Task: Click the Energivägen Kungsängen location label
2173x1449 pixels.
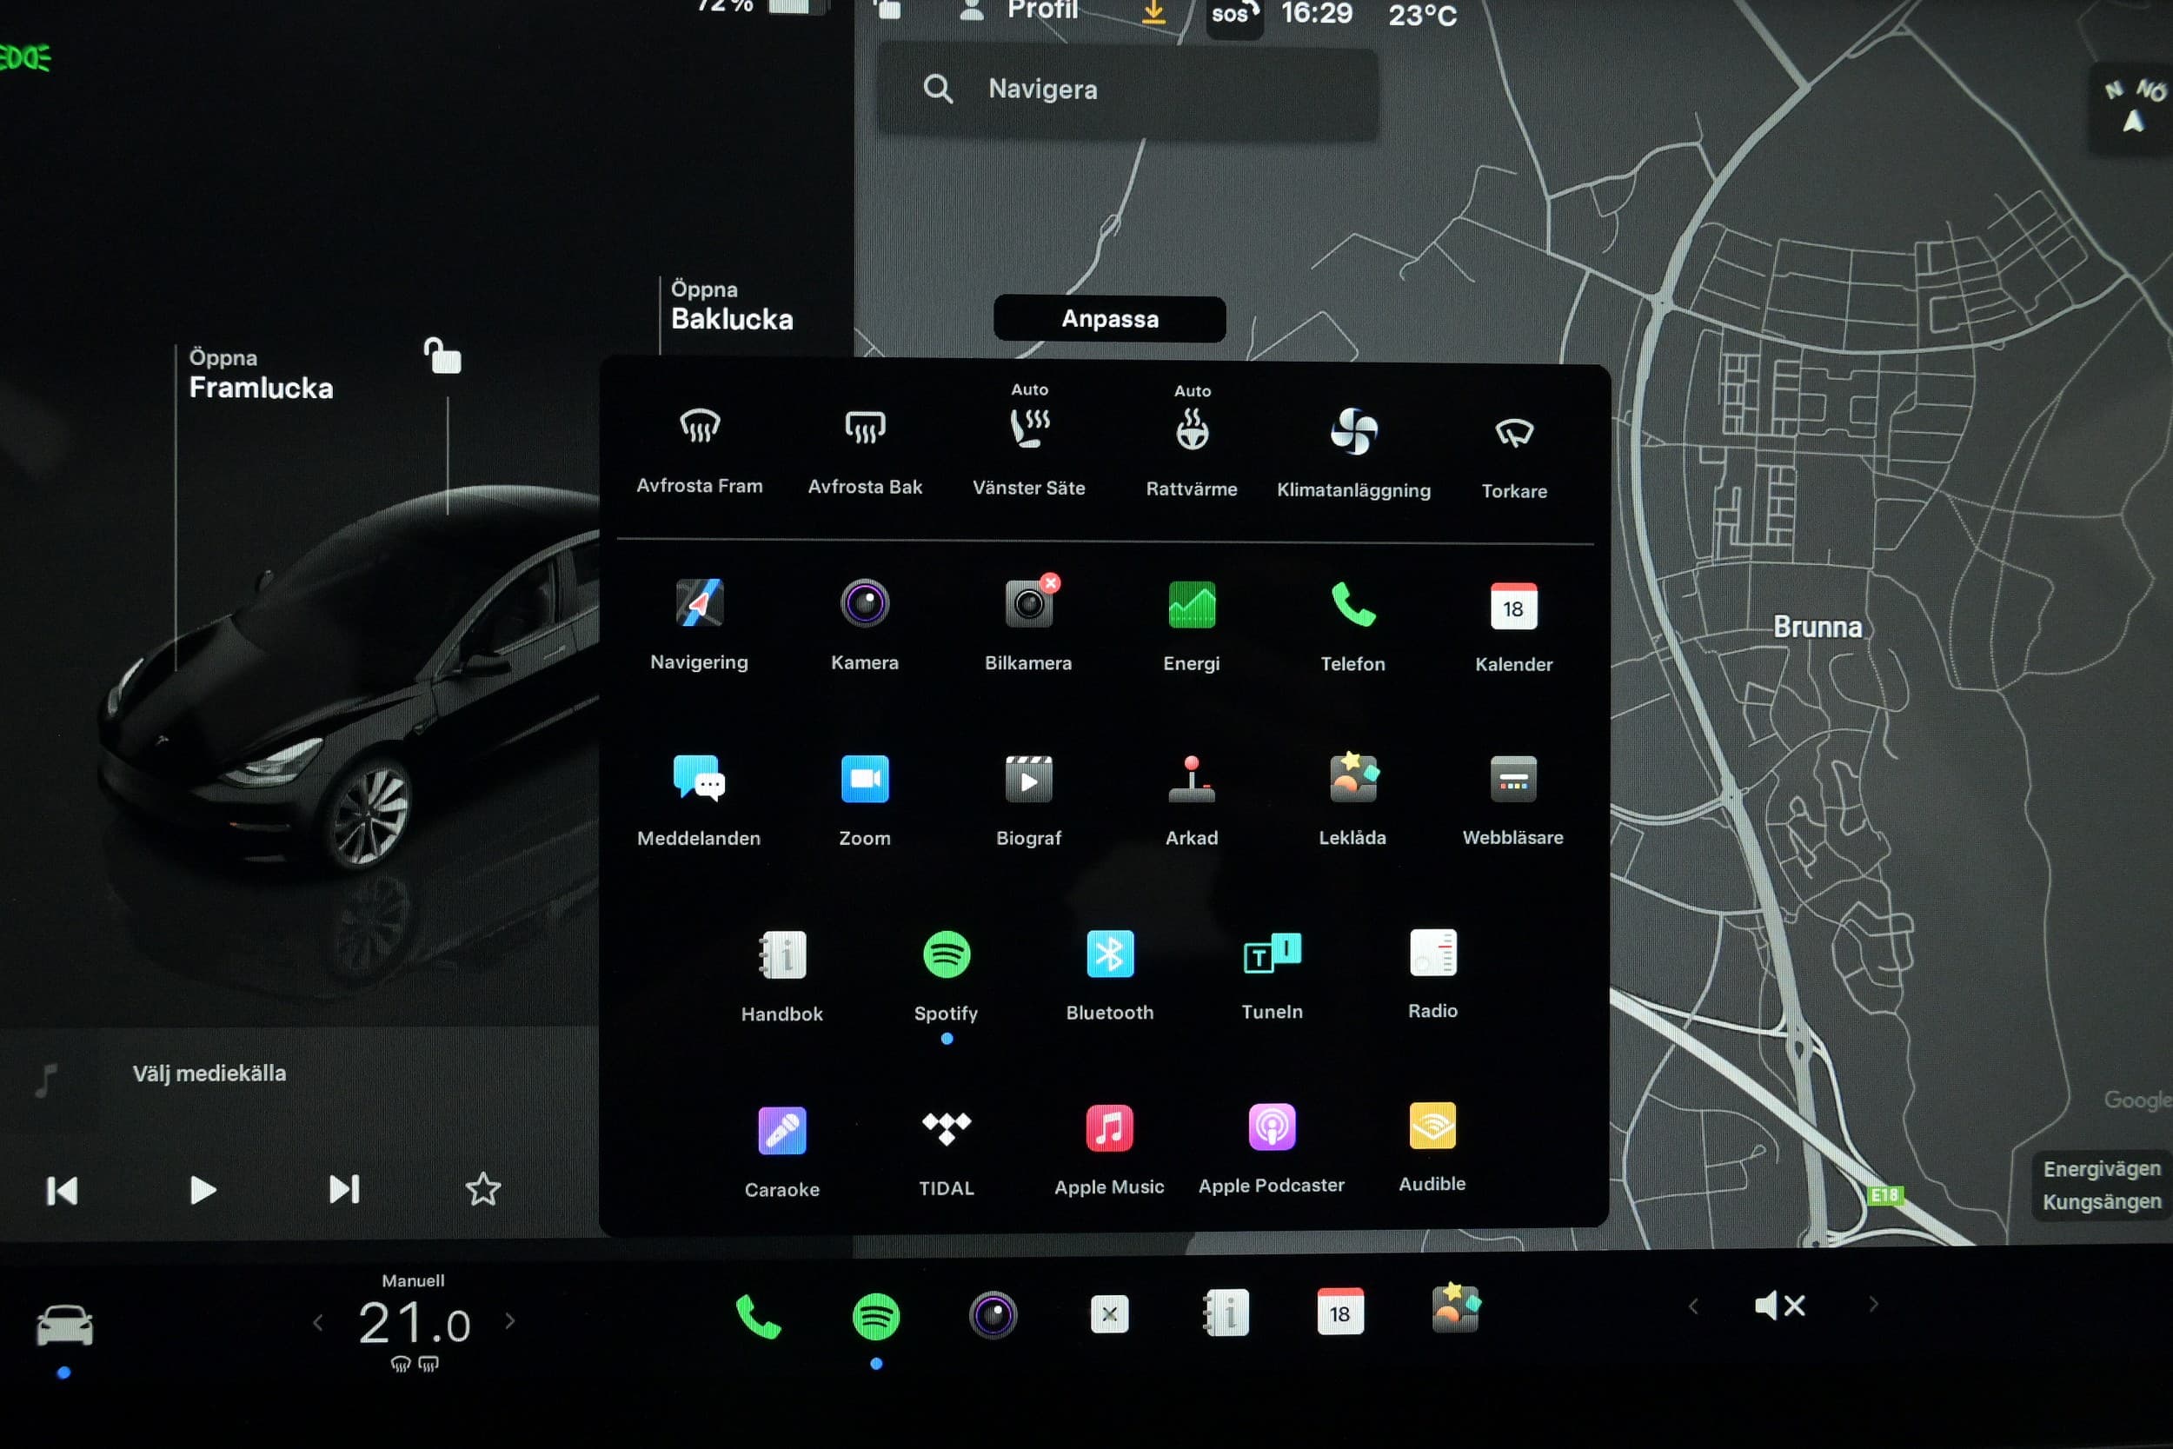Action: pyautogui.click(x=2102, y=1186)
